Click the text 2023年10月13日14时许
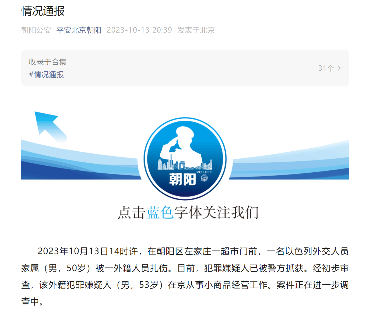The width and height of the screenshot is (369, 322). click(x=88, y=251)
